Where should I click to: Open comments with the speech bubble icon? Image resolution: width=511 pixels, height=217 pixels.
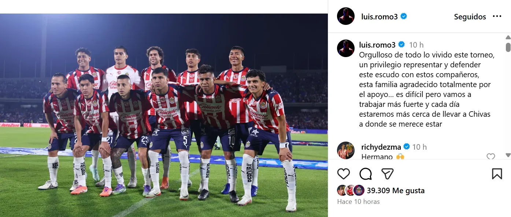(x=366, y=173)
